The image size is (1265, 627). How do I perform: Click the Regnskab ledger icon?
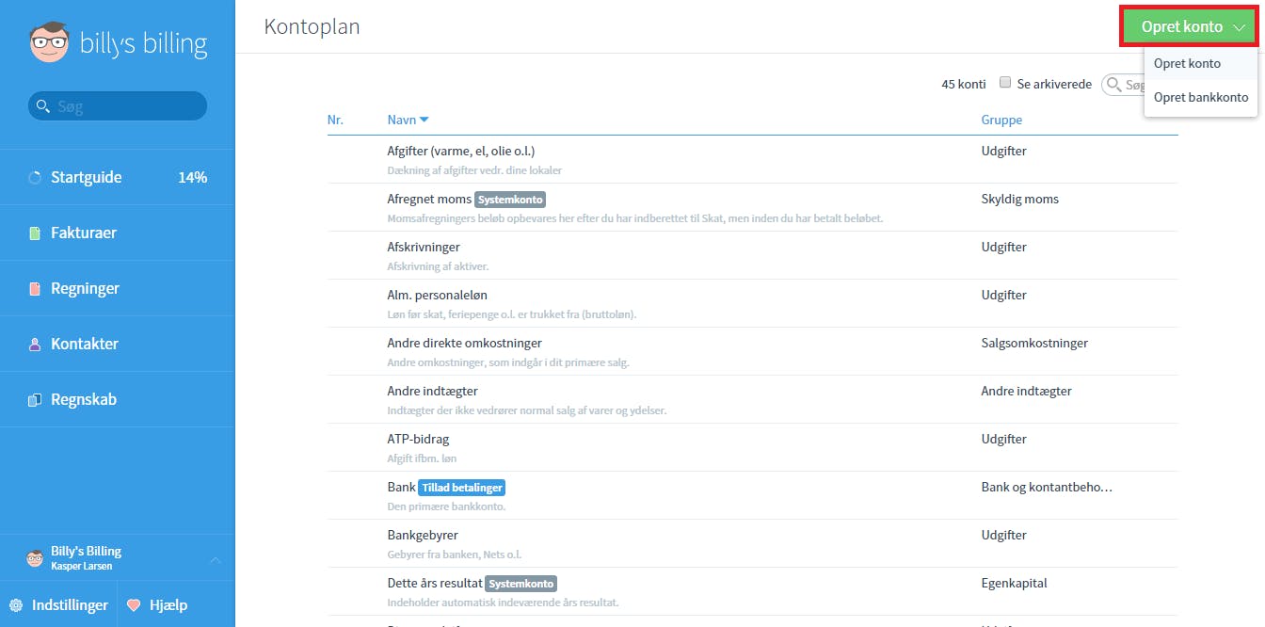35,400
